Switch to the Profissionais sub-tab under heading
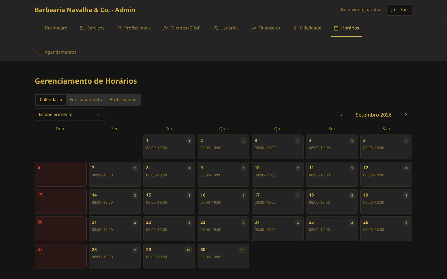The image size is (447, 279). point(123,100)
